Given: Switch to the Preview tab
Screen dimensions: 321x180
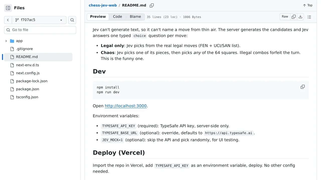Looking at the screenshot, I should tap(98, 17).
